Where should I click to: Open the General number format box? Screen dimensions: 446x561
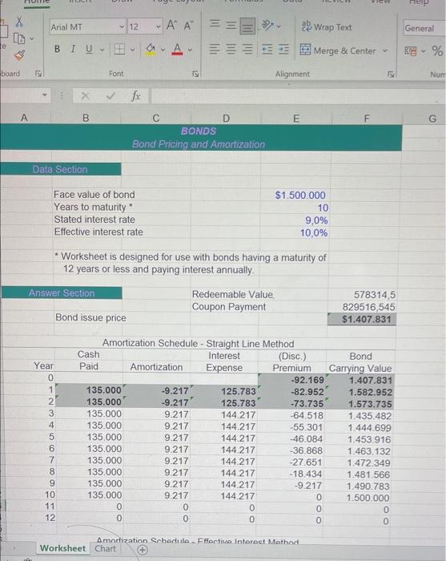click(x=424, y=28)
